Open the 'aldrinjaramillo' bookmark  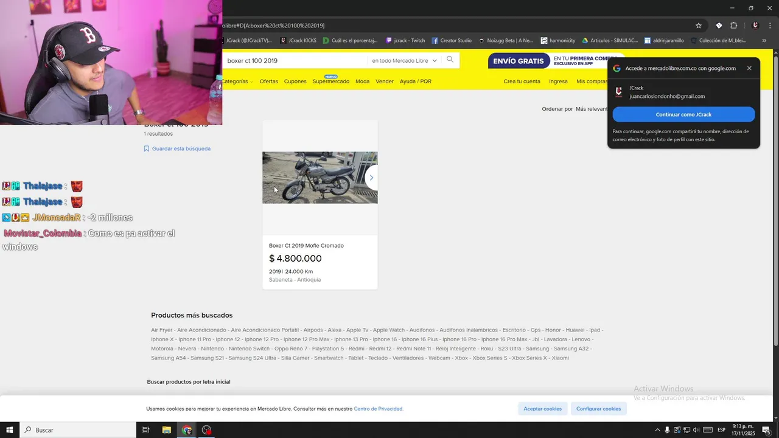[x=664, y=41]
